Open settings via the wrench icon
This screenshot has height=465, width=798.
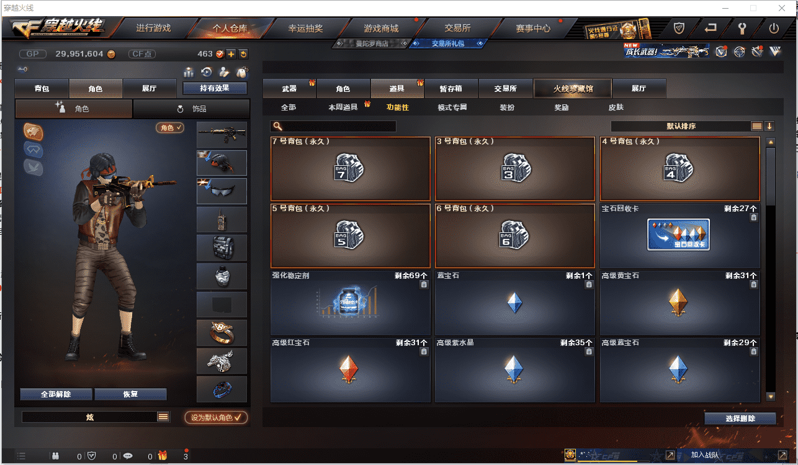[742, 28]
